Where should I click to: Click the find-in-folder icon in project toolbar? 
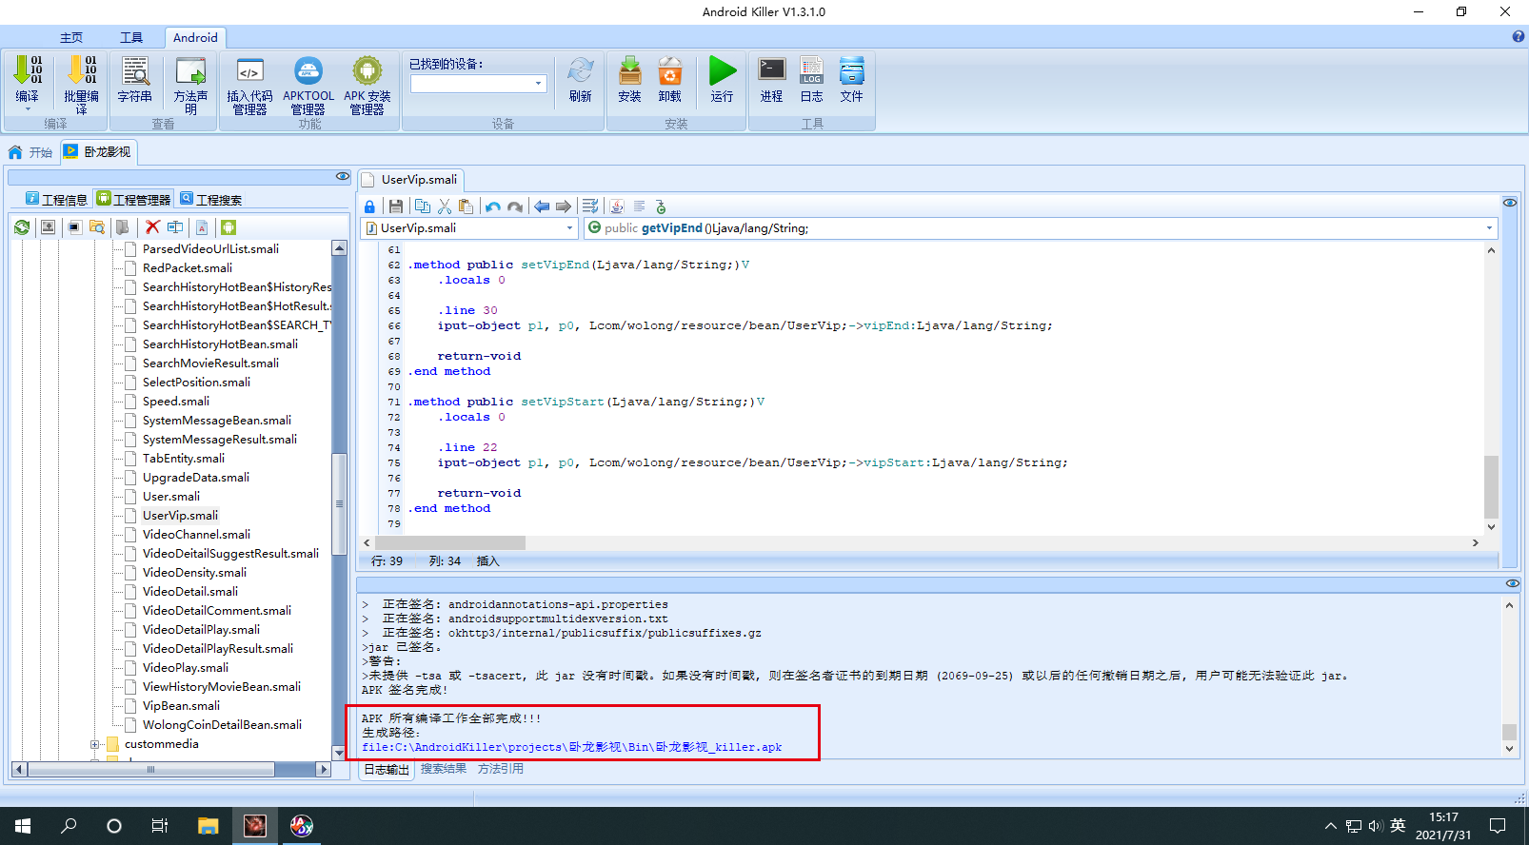(97, 227)
